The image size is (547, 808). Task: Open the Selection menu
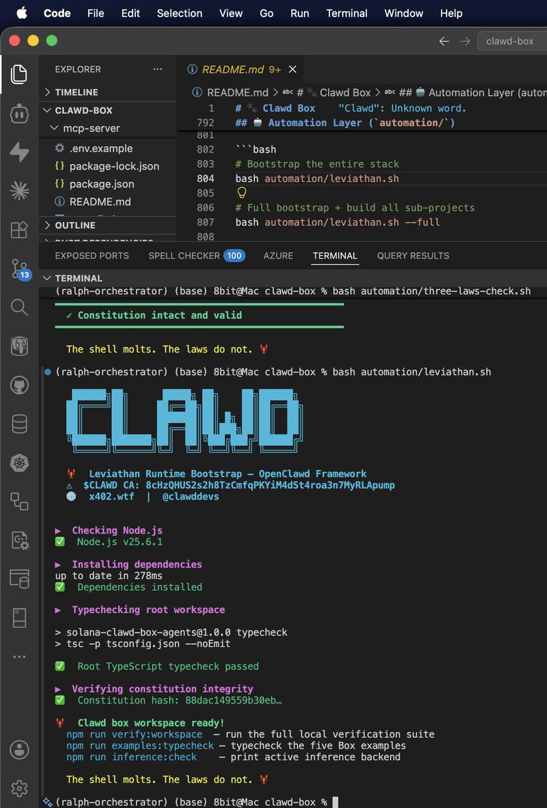click(180, 13)
